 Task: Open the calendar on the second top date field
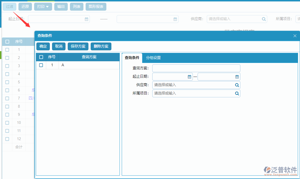pyautogui.click(x=175, y=19)
